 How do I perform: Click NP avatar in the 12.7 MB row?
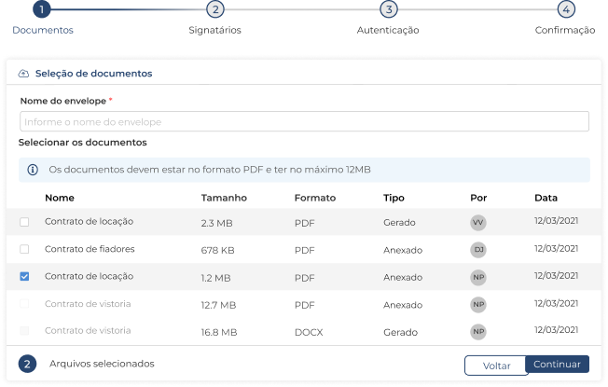(478, 304)
